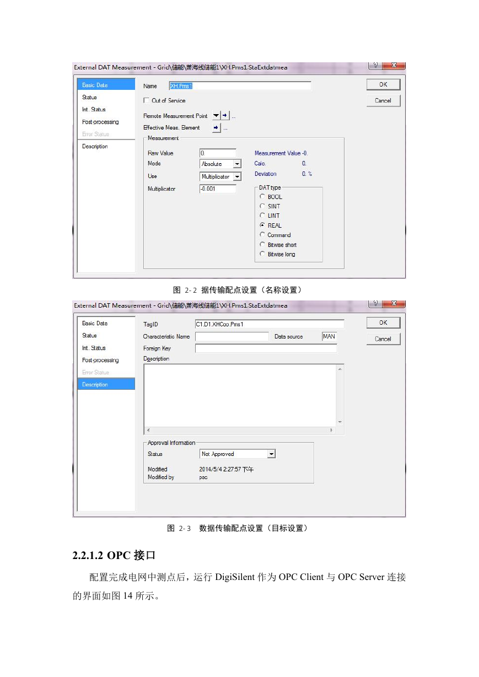Click the 'Calc.' label

260,163
